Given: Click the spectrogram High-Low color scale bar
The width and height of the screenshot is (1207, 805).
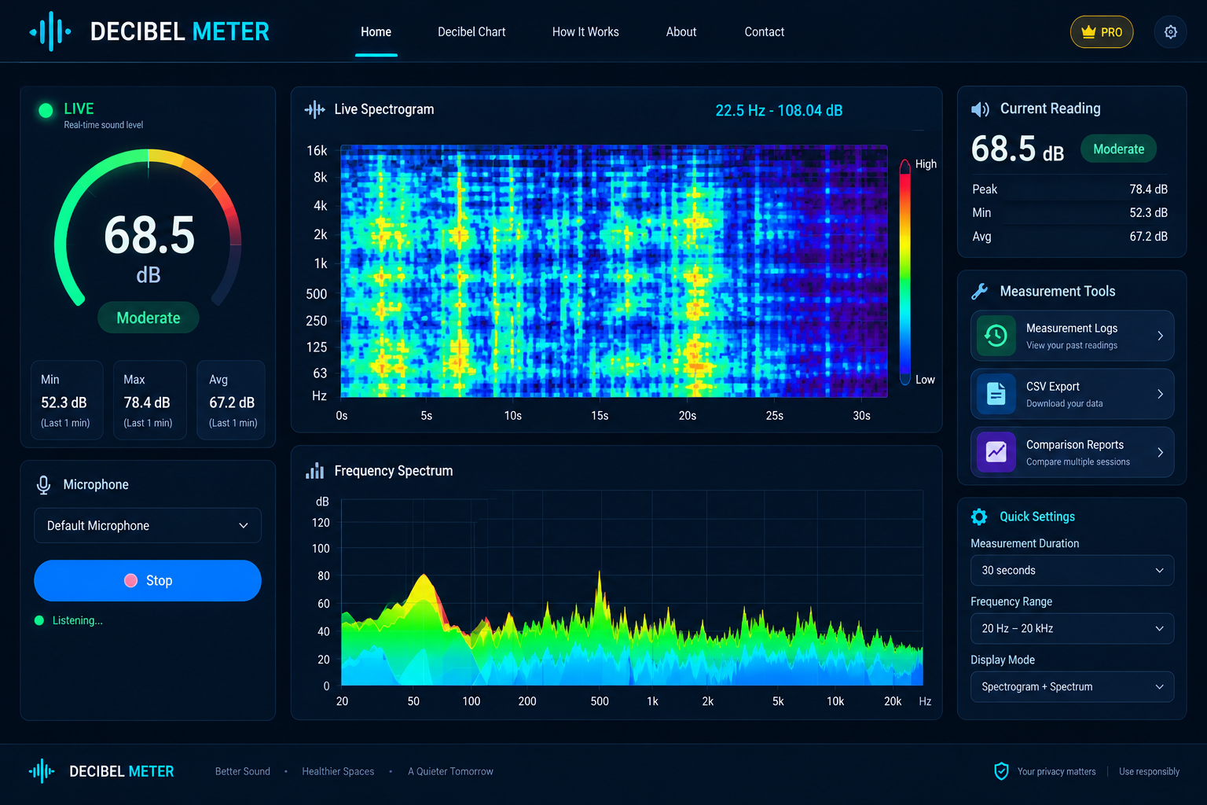Looking at the screenshot, I should click(905, 270).
